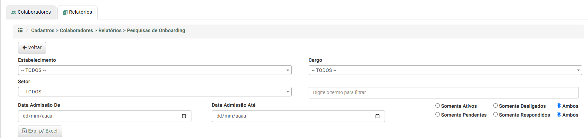This screenshot has height=138, width=588.
Task: Switch to the Colaboradores tab
Action: (31, 12)
